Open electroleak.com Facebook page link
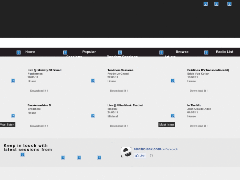Screen dimensions: 240x180 147,149
